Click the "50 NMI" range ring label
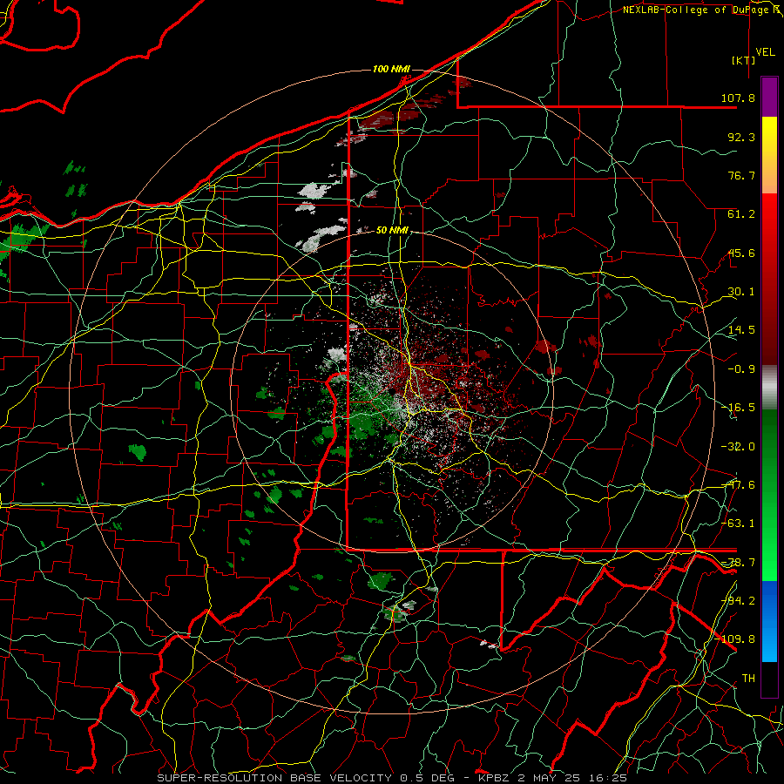The width and height of the screenshot is (784, 784). [x=392, y=230]
